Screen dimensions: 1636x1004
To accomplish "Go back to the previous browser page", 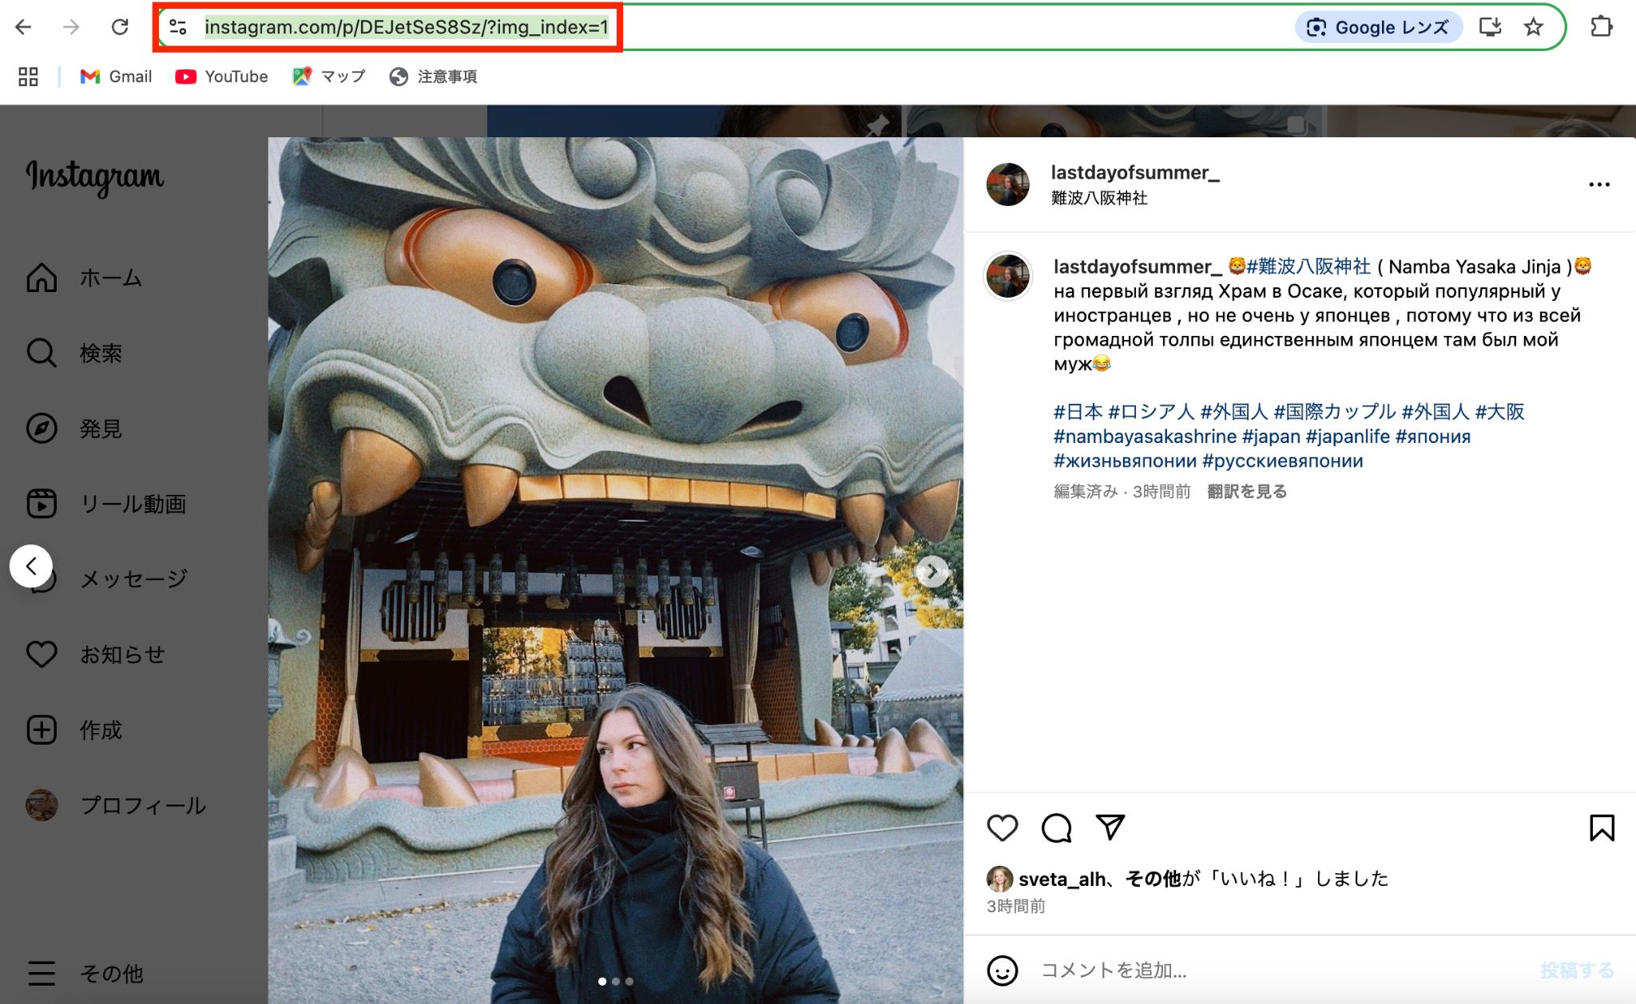I will click(x=23, y=27).
